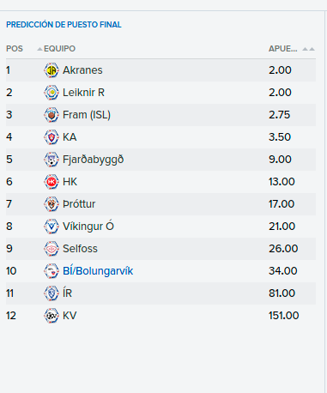Open the Fjarðabyggð team name

point(93,160)
